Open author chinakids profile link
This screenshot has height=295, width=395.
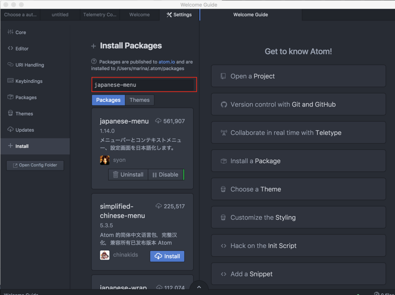pos(125,255)
